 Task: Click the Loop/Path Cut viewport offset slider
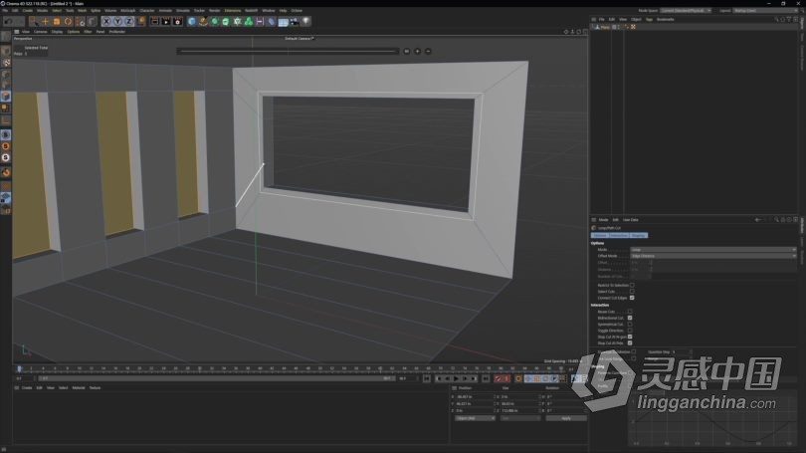tap(288, 52)
